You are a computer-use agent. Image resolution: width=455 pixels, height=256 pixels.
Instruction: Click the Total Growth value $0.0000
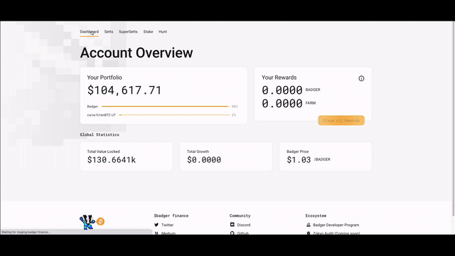[x=204, y=159]
